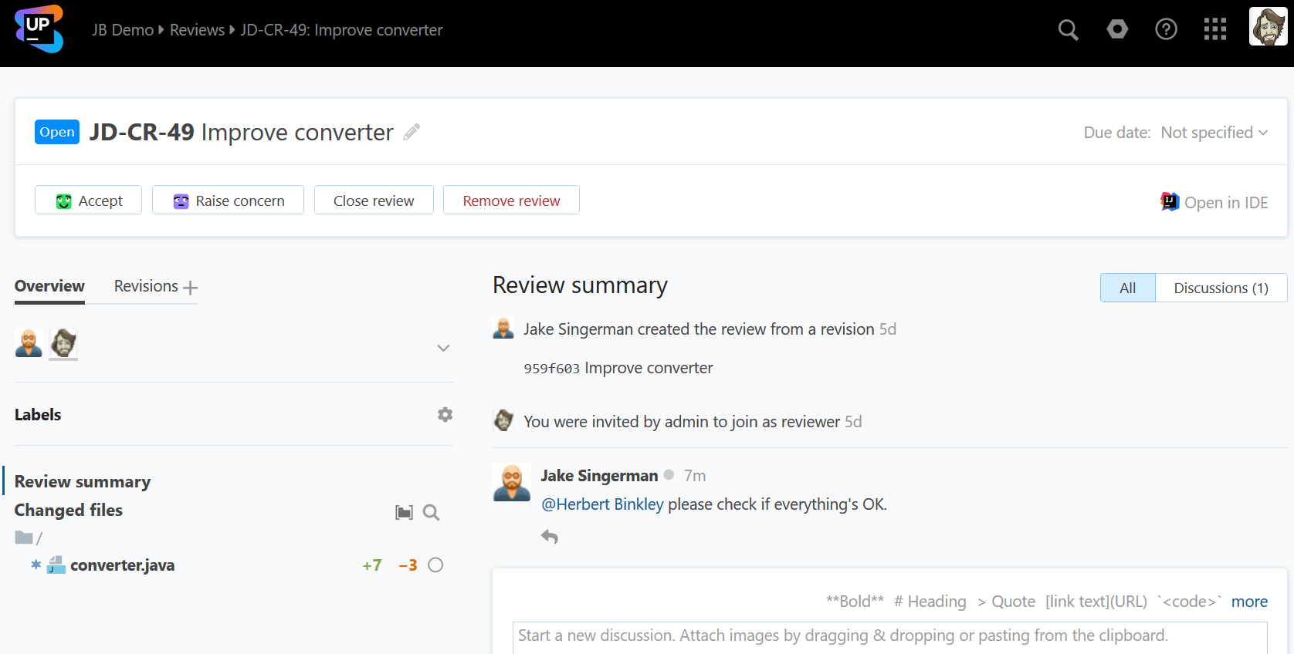This screenshot has height=654, width=1294.
Task: Expand the participants list chevron
Action: [443, 348]
